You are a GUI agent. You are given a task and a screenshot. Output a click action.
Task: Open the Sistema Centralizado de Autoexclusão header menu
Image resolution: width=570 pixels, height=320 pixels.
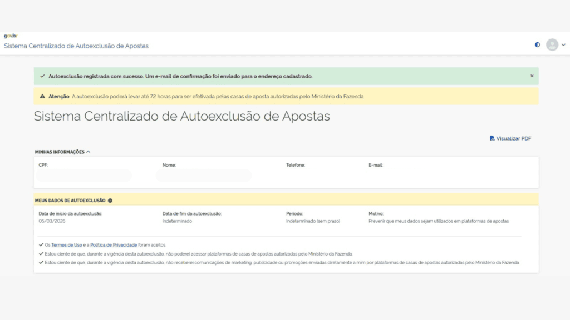tap(76, 47)
